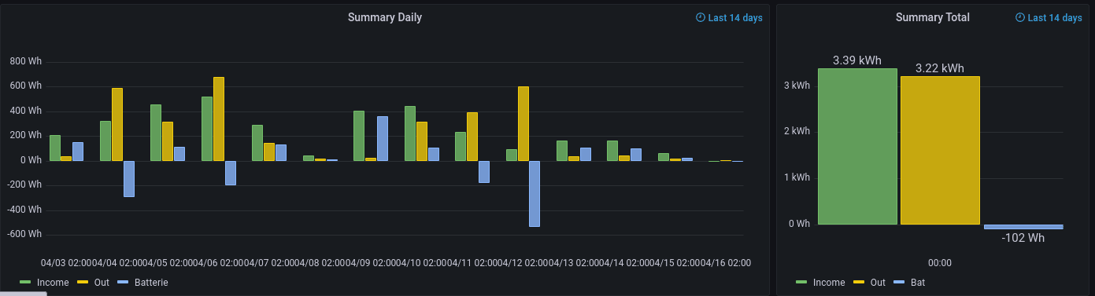Click the blue -102 Wh Bat total bar

(x=1023, y=227)
